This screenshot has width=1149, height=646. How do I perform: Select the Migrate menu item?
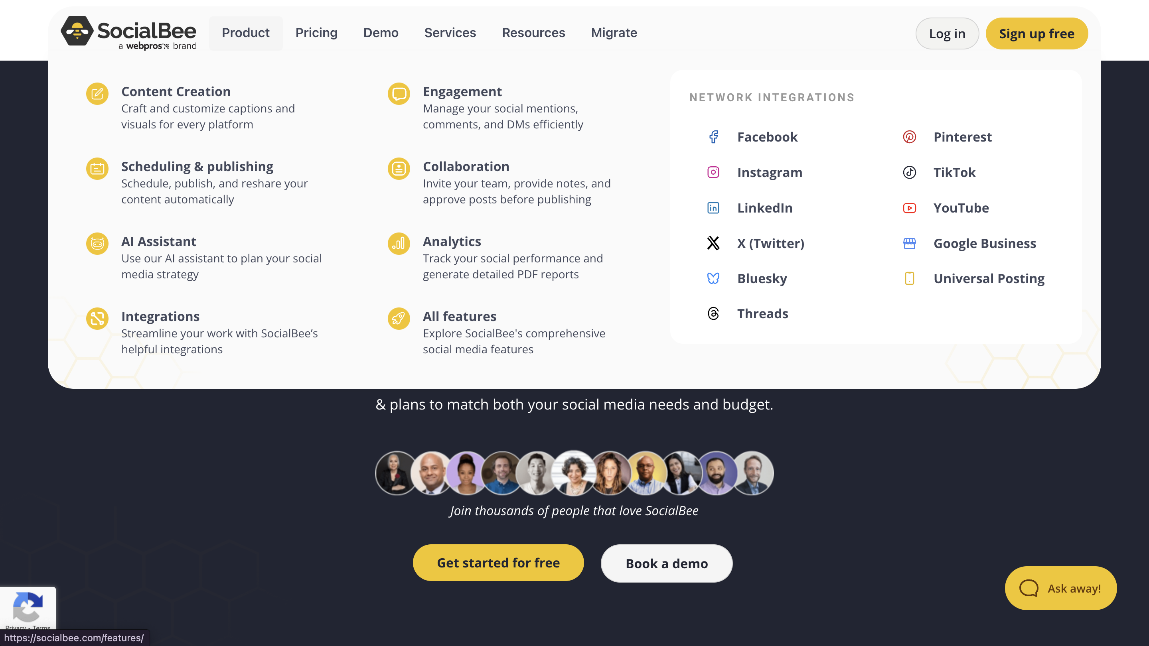pyautogui.click(x=615, y=32)
